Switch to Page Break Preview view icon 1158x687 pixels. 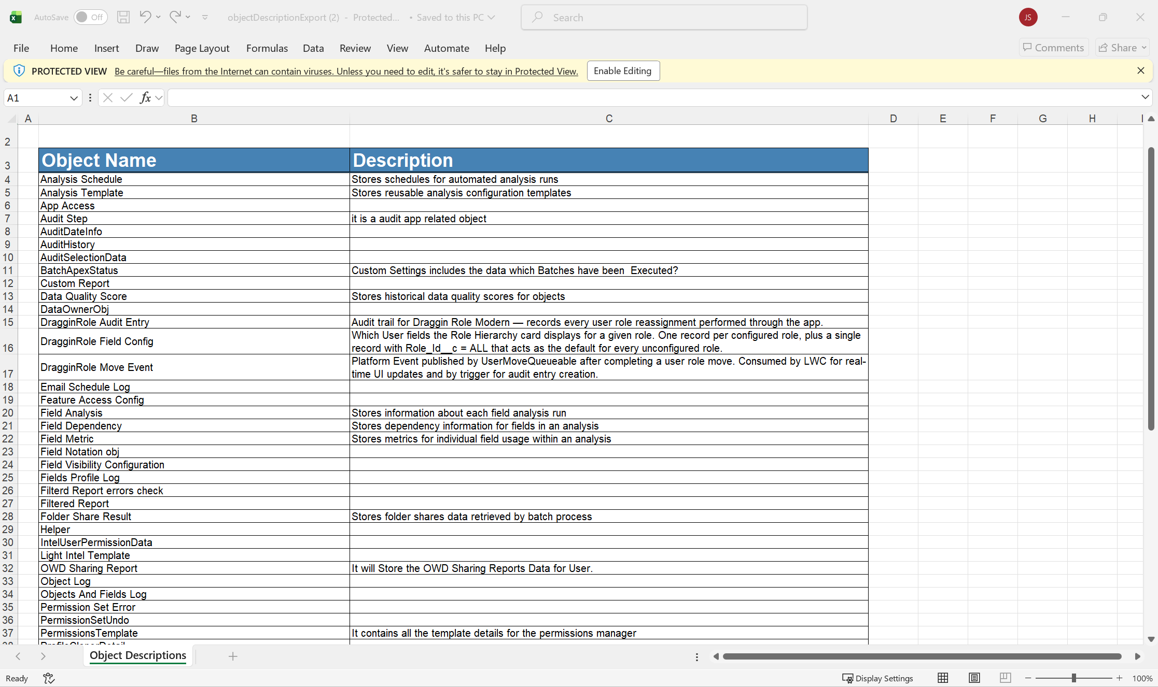click(x=1005, y=678)
